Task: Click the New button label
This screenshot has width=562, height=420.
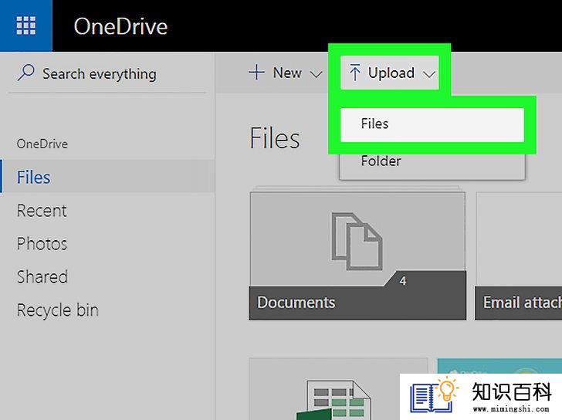Action: point(286,73)
